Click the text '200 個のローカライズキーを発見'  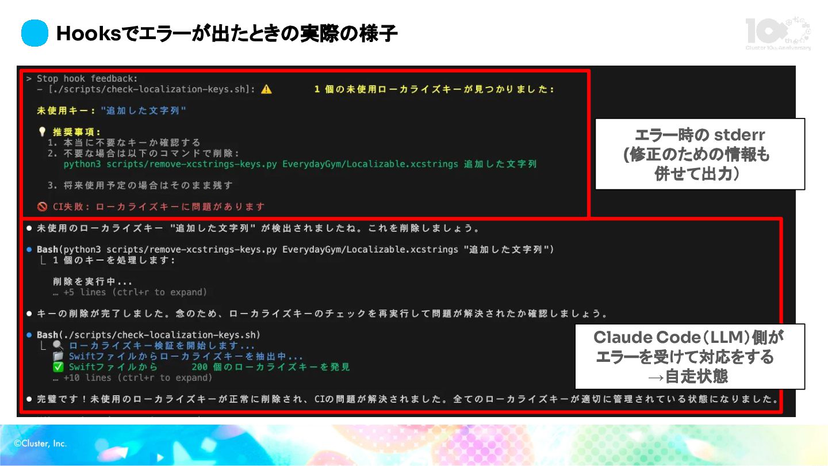tap(271, 367)
